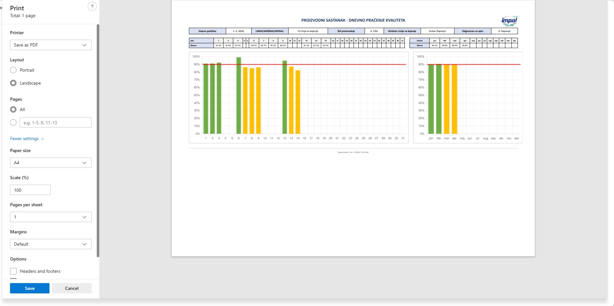Open the print help question mark icon
Image resolution: width=614 pixels, height=306 pixels.
[x=92, y=6]
